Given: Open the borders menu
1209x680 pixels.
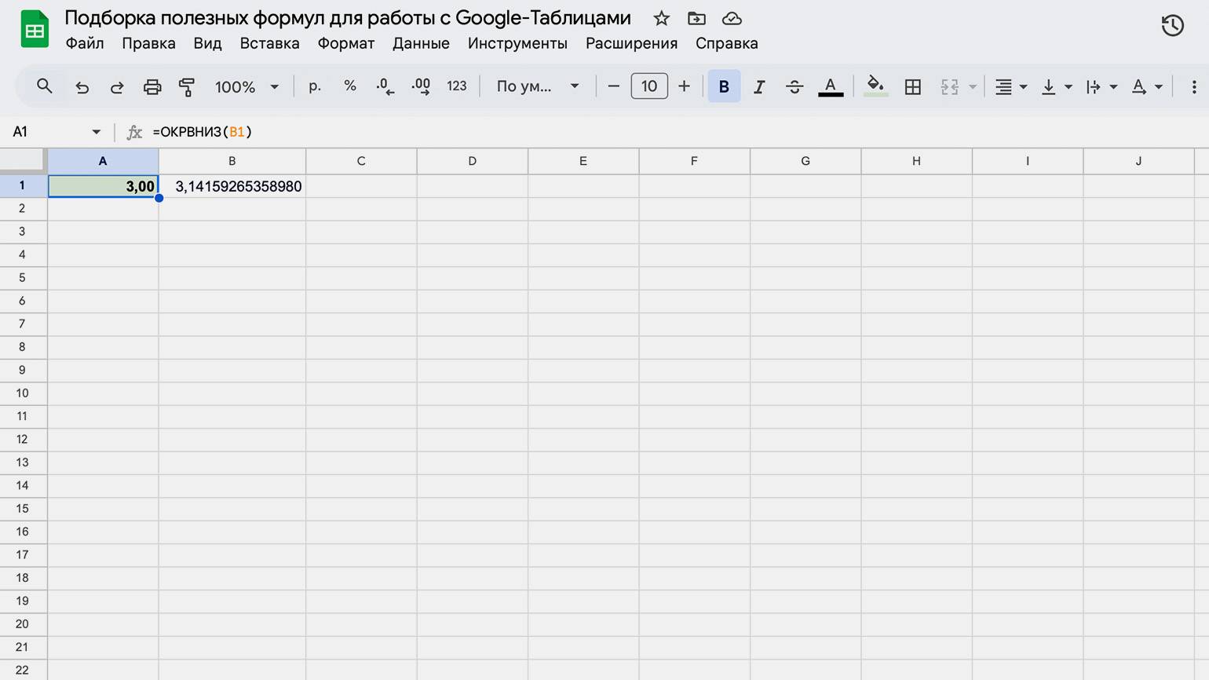Looking at the screenshot, I should point(912,87).
